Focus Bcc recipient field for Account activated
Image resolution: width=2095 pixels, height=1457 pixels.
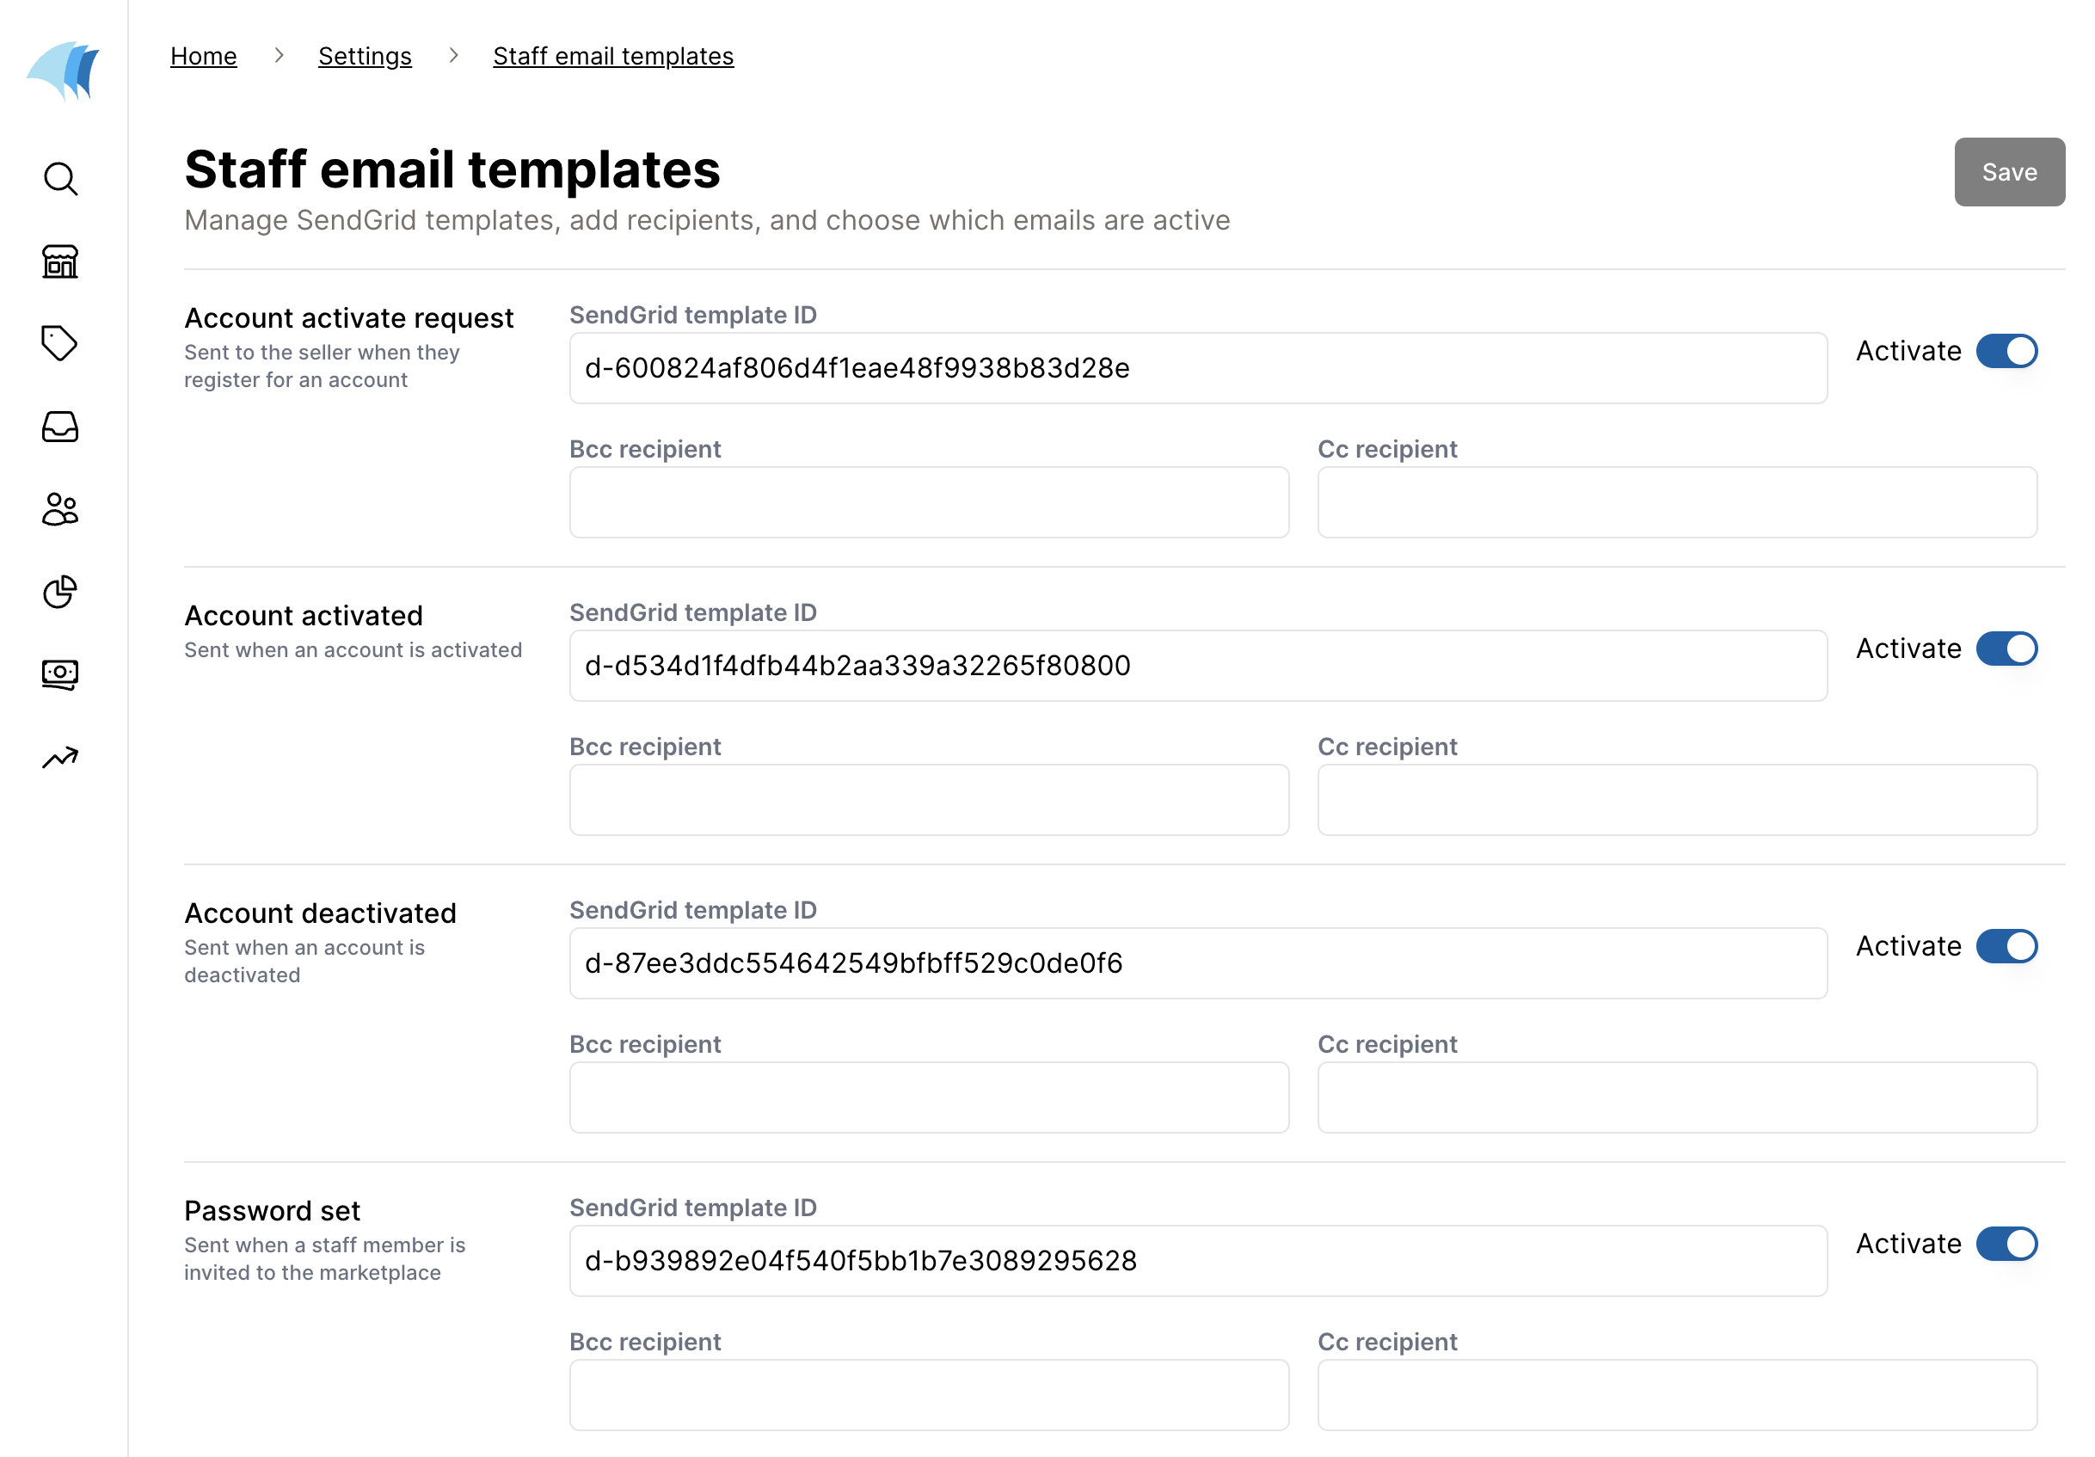pos(929,800)
